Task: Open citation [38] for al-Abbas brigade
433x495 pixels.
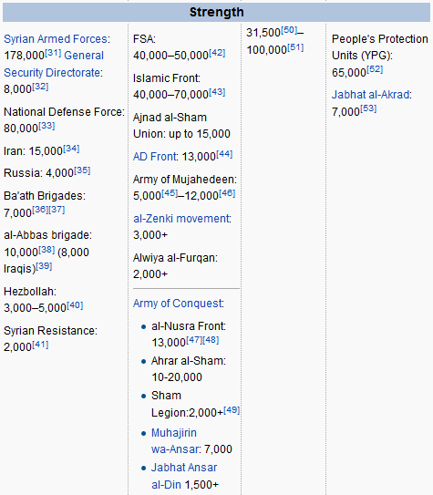Action: [x=46, y=250]
